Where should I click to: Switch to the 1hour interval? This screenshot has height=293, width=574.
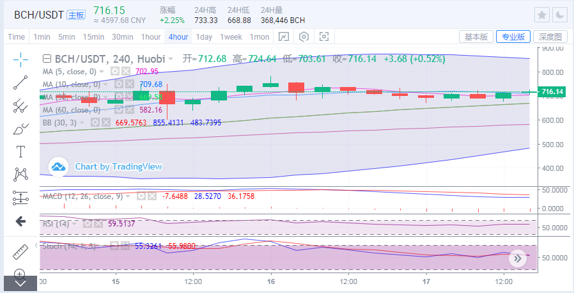coord(151,36)
